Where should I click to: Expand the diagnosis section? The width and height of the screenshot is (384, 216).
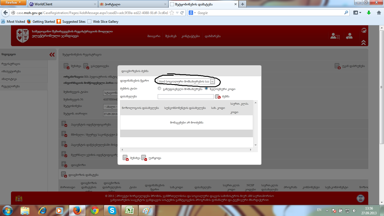[64, 165]
